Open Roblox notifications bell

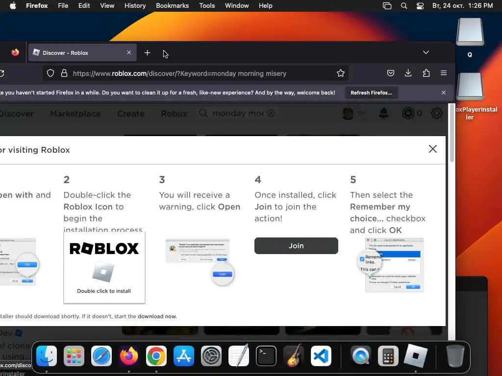(384, 113)
